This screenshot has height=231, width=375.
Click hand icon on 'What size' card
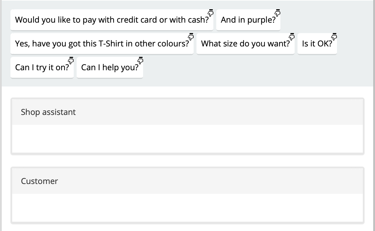(292, 37)
